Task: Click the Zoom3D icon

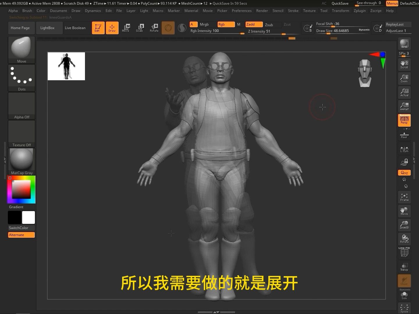Action: point(404,225)
